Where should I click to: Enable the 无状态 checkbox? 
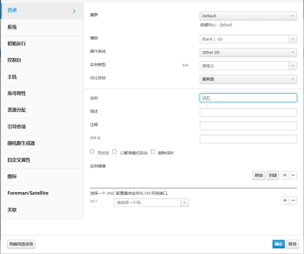point(92,152)
